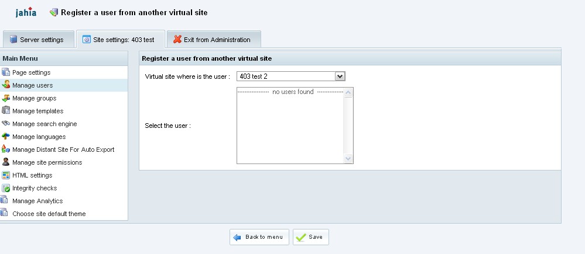Click the Back to menu button
Viewport: 585px width, 254px height.
[259, 237]
